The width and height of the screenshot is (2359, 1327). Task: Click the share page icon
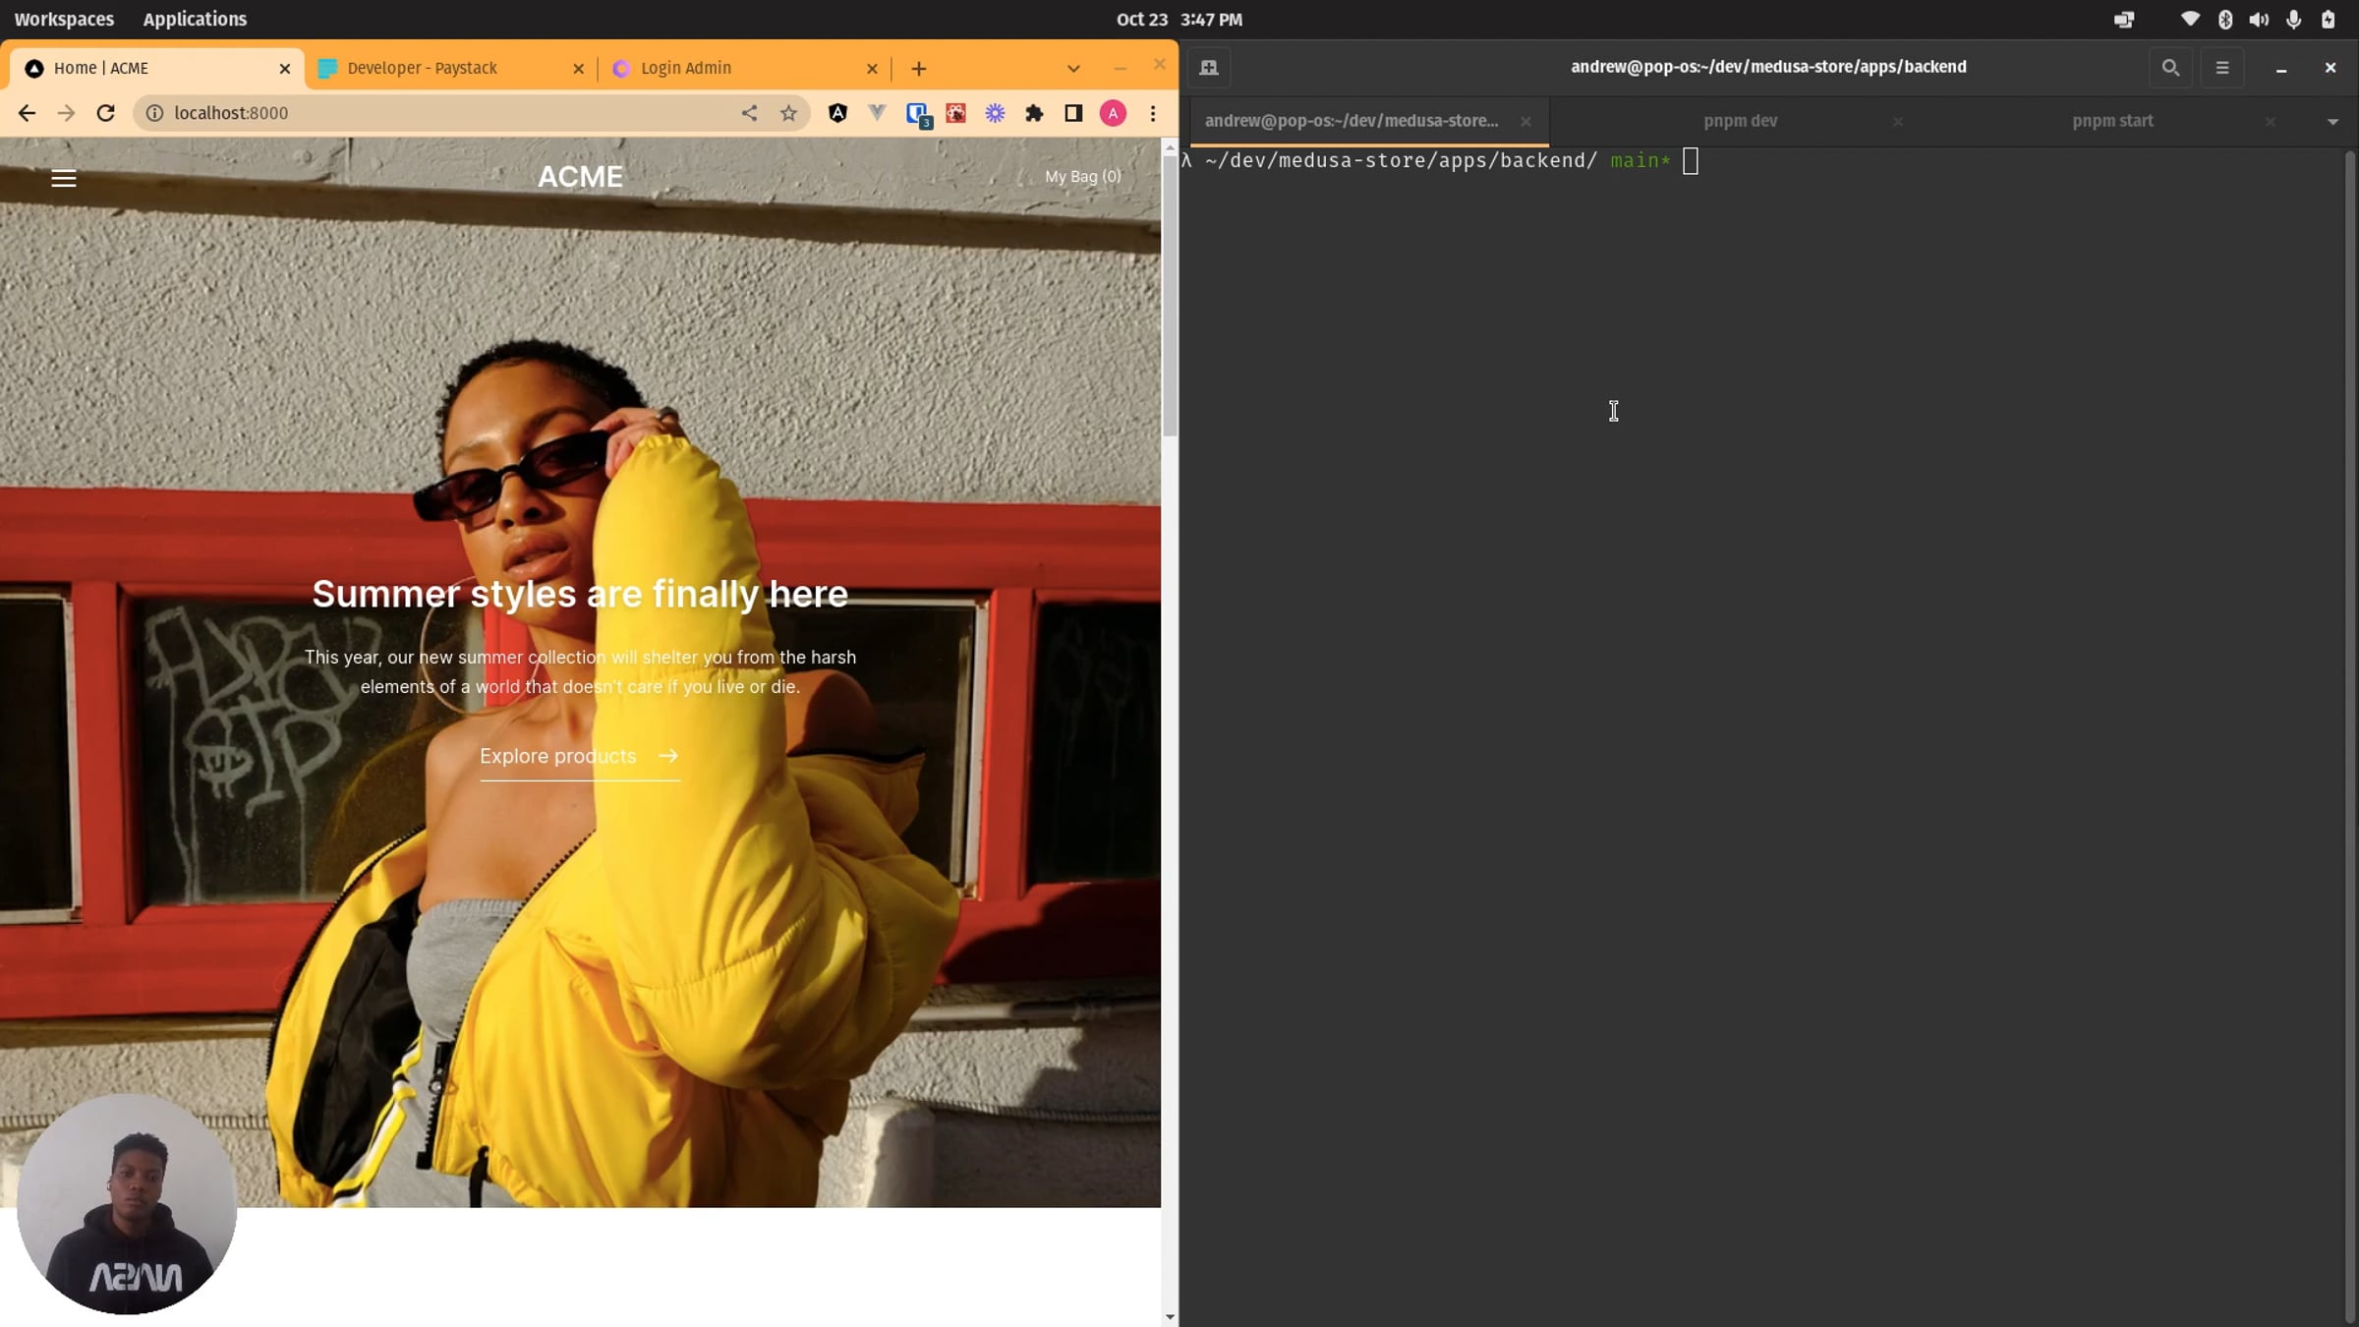749,113
